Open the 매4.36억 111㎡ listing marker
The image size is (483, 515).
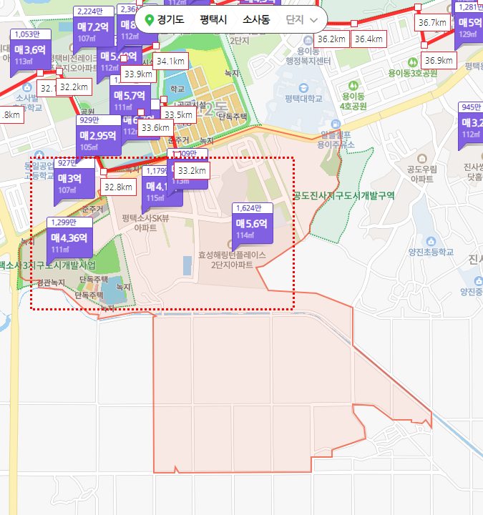(x=69, y=242)
